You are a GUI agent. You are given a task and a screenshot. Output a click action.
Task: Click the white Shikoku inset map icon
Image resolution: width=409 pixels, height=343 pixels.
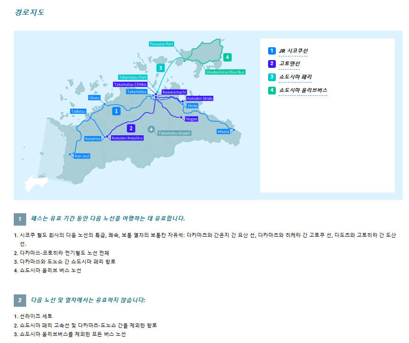click(33, 184)
